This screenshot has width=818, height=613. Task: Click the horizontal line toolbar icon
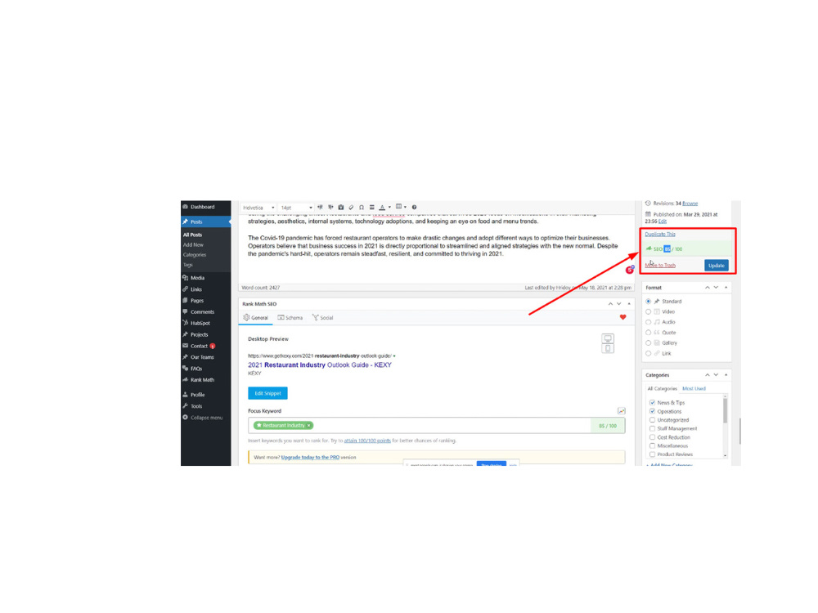click(372, 208)
